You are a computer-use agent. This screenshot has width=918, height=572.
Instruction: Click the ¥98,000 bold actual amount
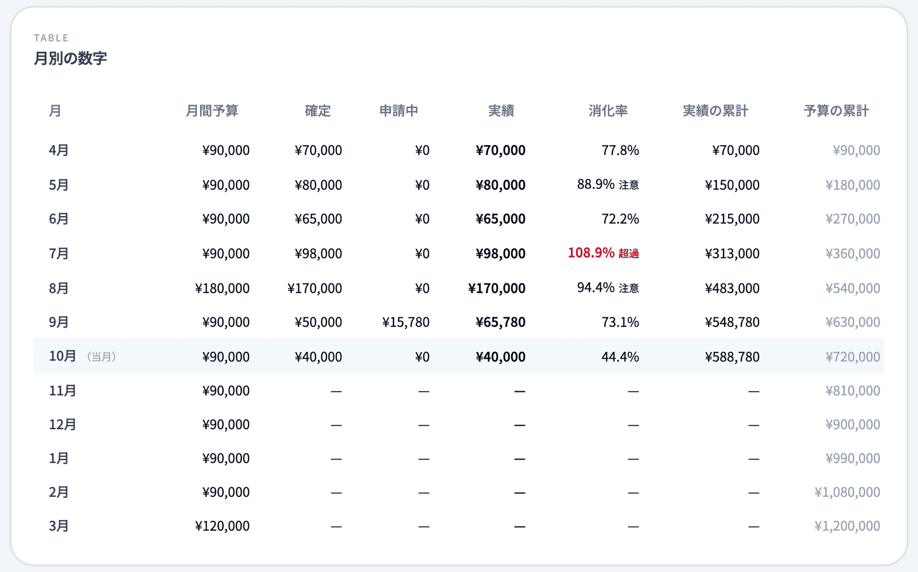pyautogui.click(x=500, y=254)
